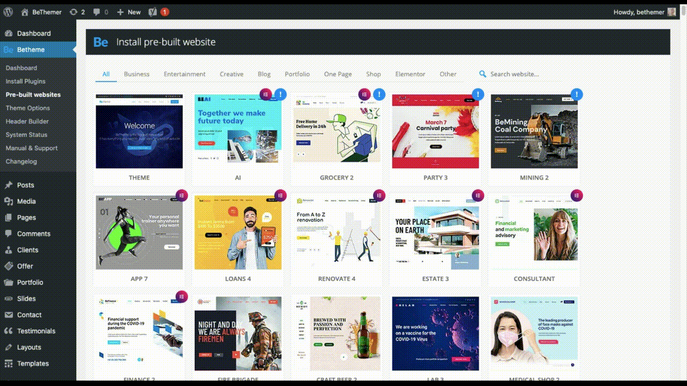This screenshot has height=386, width=687.
Task: Click the blue info badge on Party 3
Action: (x=478, y=94)
